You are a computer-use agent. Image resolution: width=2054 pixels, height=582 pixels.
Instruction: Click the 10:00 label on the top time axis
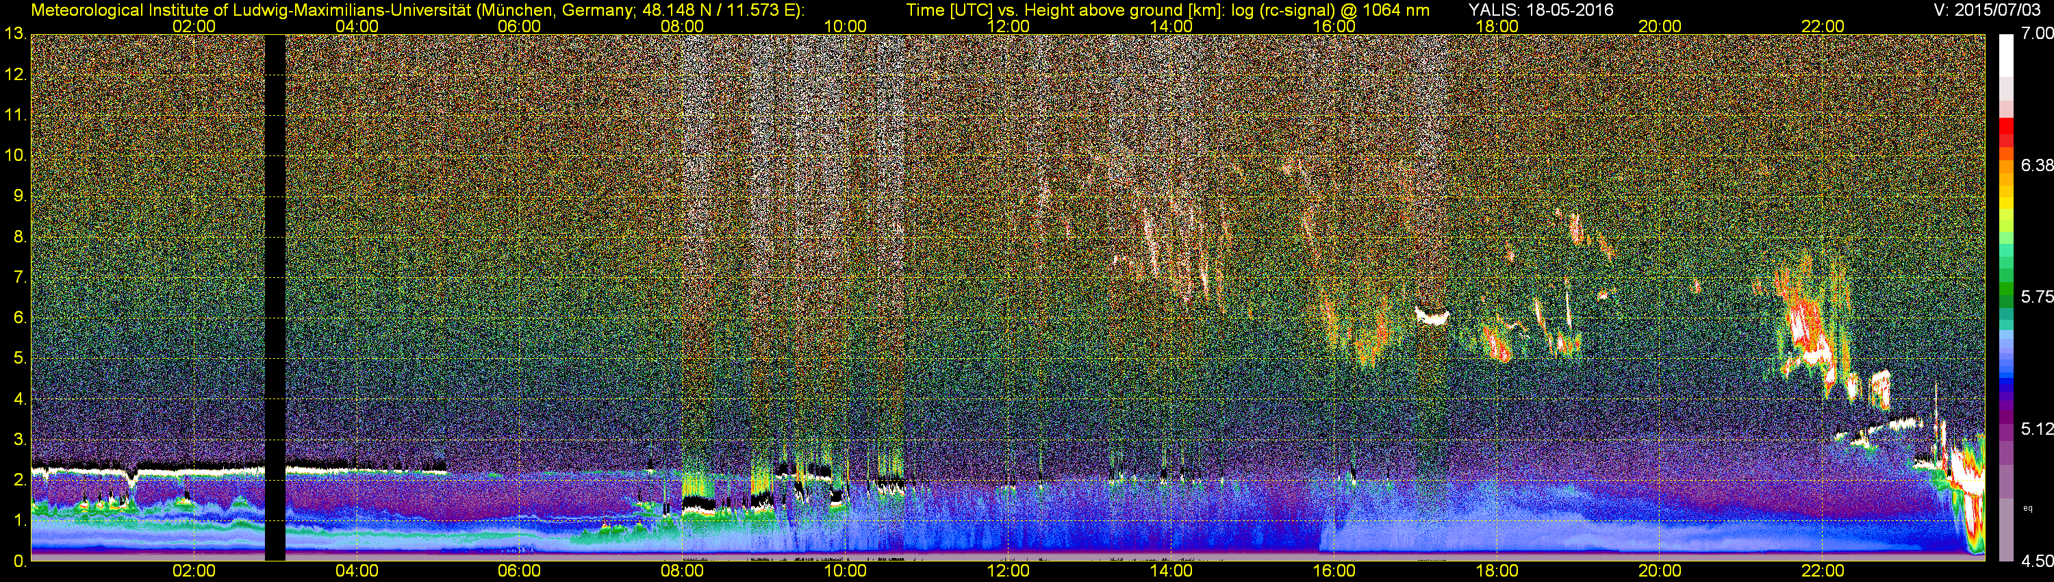(845, 26)
